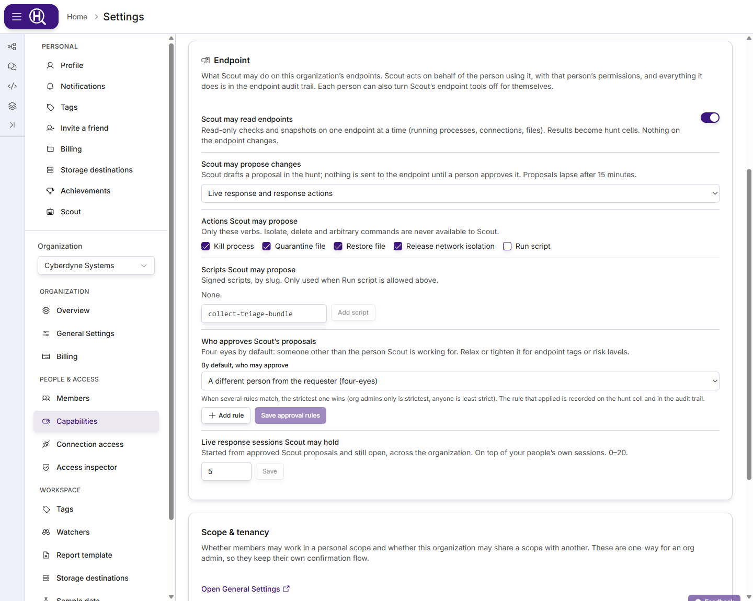The image size is (753, 601).
Task: Click the expand sidebar arrow icon
Action: (x=12, y=125)
